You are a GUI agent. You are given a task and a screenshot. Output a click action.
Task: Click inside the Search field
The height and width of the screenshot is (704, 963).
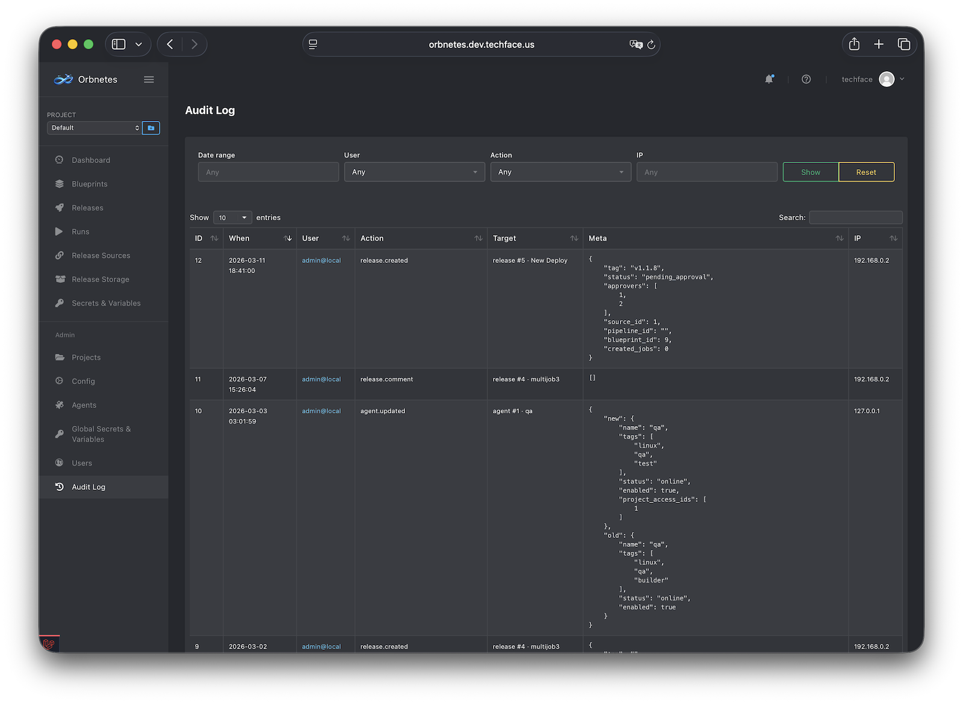855,217
